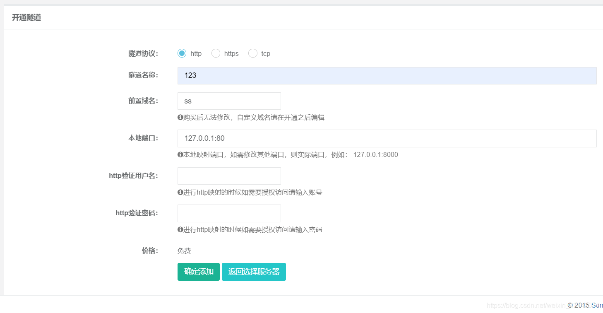Screen dimensions: 603x313
Task: Click the info icon beside 本地映射端口 hint
Action: coord(180,155)
